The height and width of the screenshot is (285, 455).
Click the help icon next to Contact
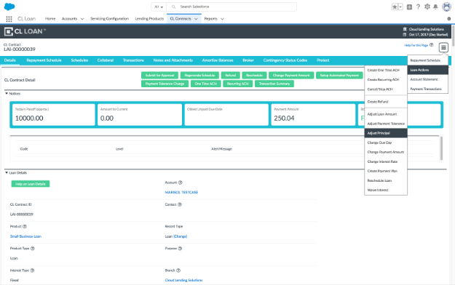pyautogui.click(x=180, y=204)
